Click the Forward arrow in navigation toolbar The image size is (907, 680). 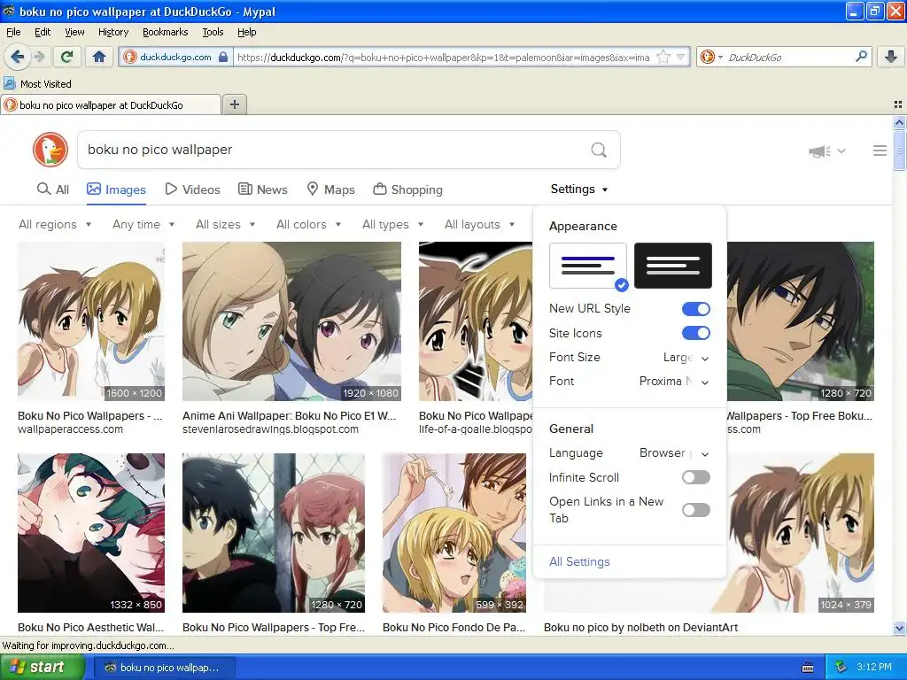point(39,57)
